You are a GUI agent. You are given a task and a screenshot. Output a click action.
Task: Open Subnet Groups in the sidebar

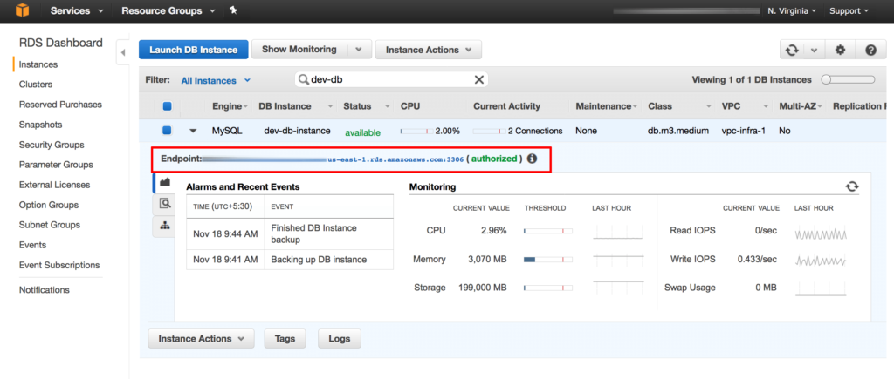click(x=49, y=225)
